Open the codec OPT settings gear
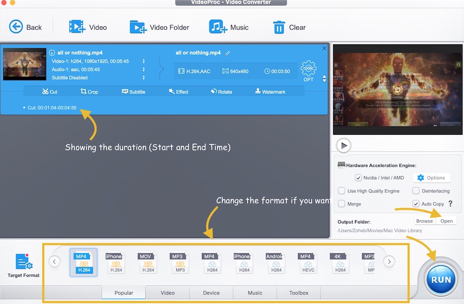The width and height of the screenshot is (464, 304). click(309, 69)
